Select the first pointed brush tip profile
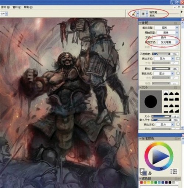184x188 pixels. tap(166, 93)
